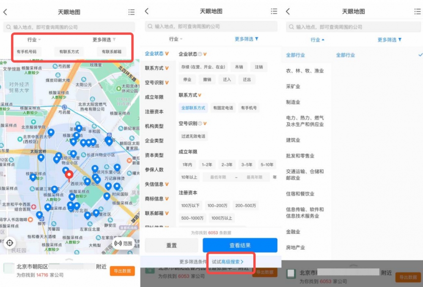Select 农、林、牧、渔业 industry
Screen dimensions: 423x287
pos(305,71)
